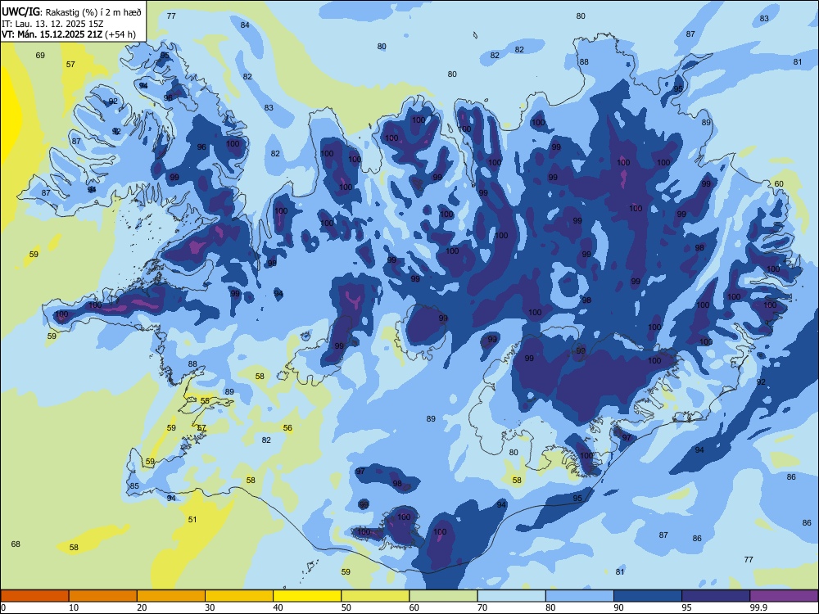Pick the pale yellow 50–60 legend swatch
This screenshot has height=614, width=819.
click(375, 596)
